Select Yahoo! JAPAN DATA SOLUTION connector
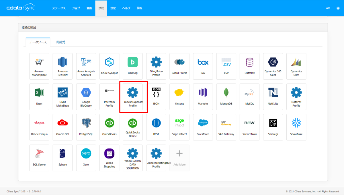This screenshot has height=195, width=344. (133, 158)
